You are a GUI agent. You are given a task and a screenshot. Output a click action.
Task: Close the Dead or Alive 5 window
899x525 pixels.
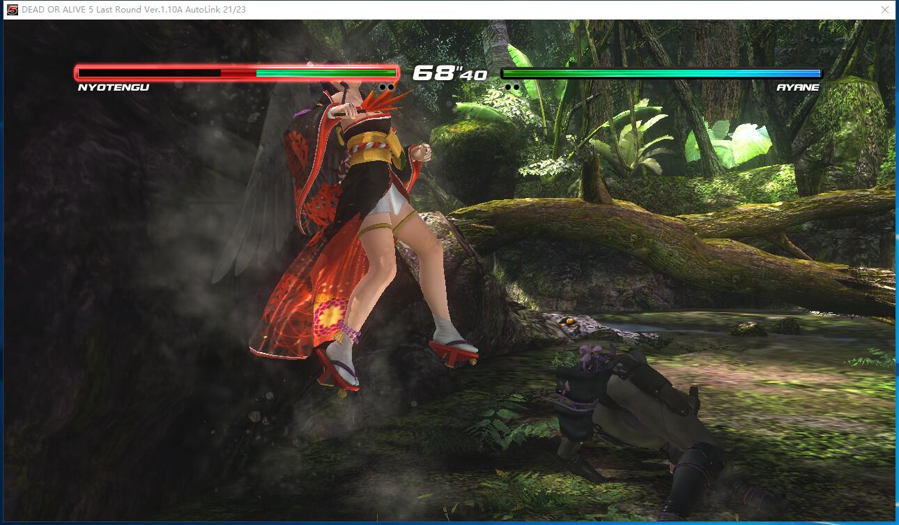click(884, 10)
